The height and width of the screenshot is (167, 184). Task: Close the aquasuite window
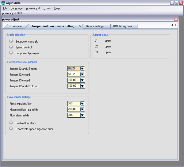(x=181, y=3)
